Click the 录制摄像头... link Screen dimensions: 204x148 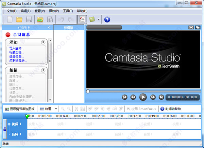(18, 61)
